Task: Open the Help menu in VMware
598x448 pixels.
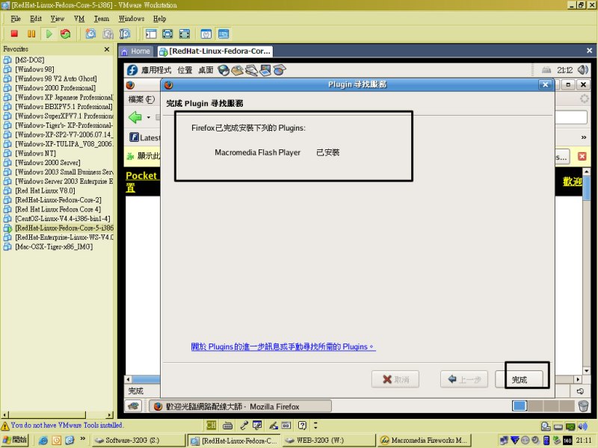Action: click(x=159, y=19)
